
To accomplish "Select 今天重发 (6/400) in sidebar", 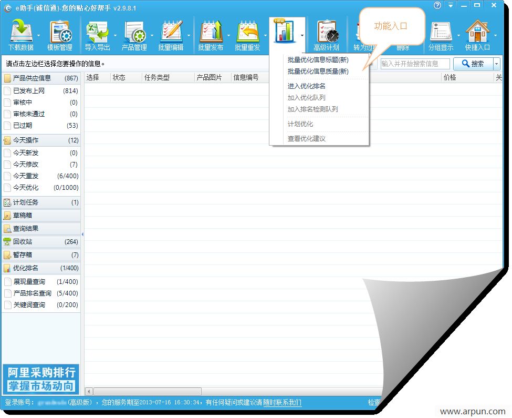I will click(41, 176).
